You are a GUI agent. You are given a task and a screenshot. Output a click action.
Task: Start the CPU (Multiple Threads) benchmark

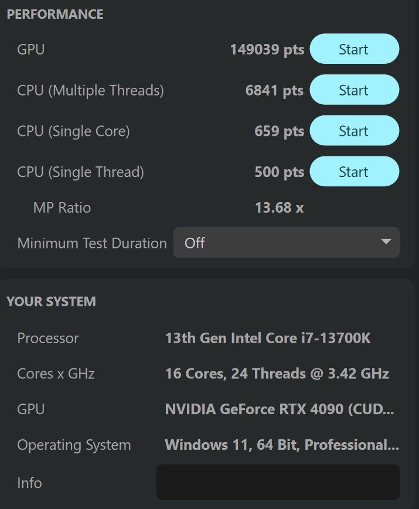pos(355,90)
